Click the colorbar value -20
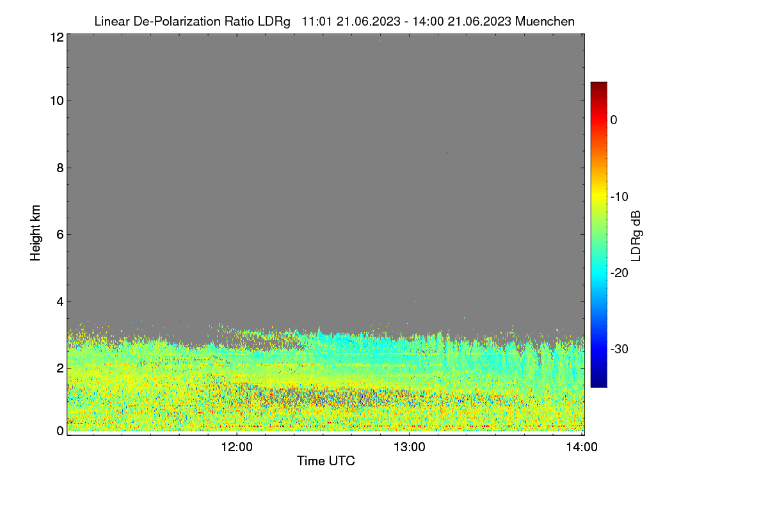This screenshot has width=768, height=512. (x=620, y=273)
